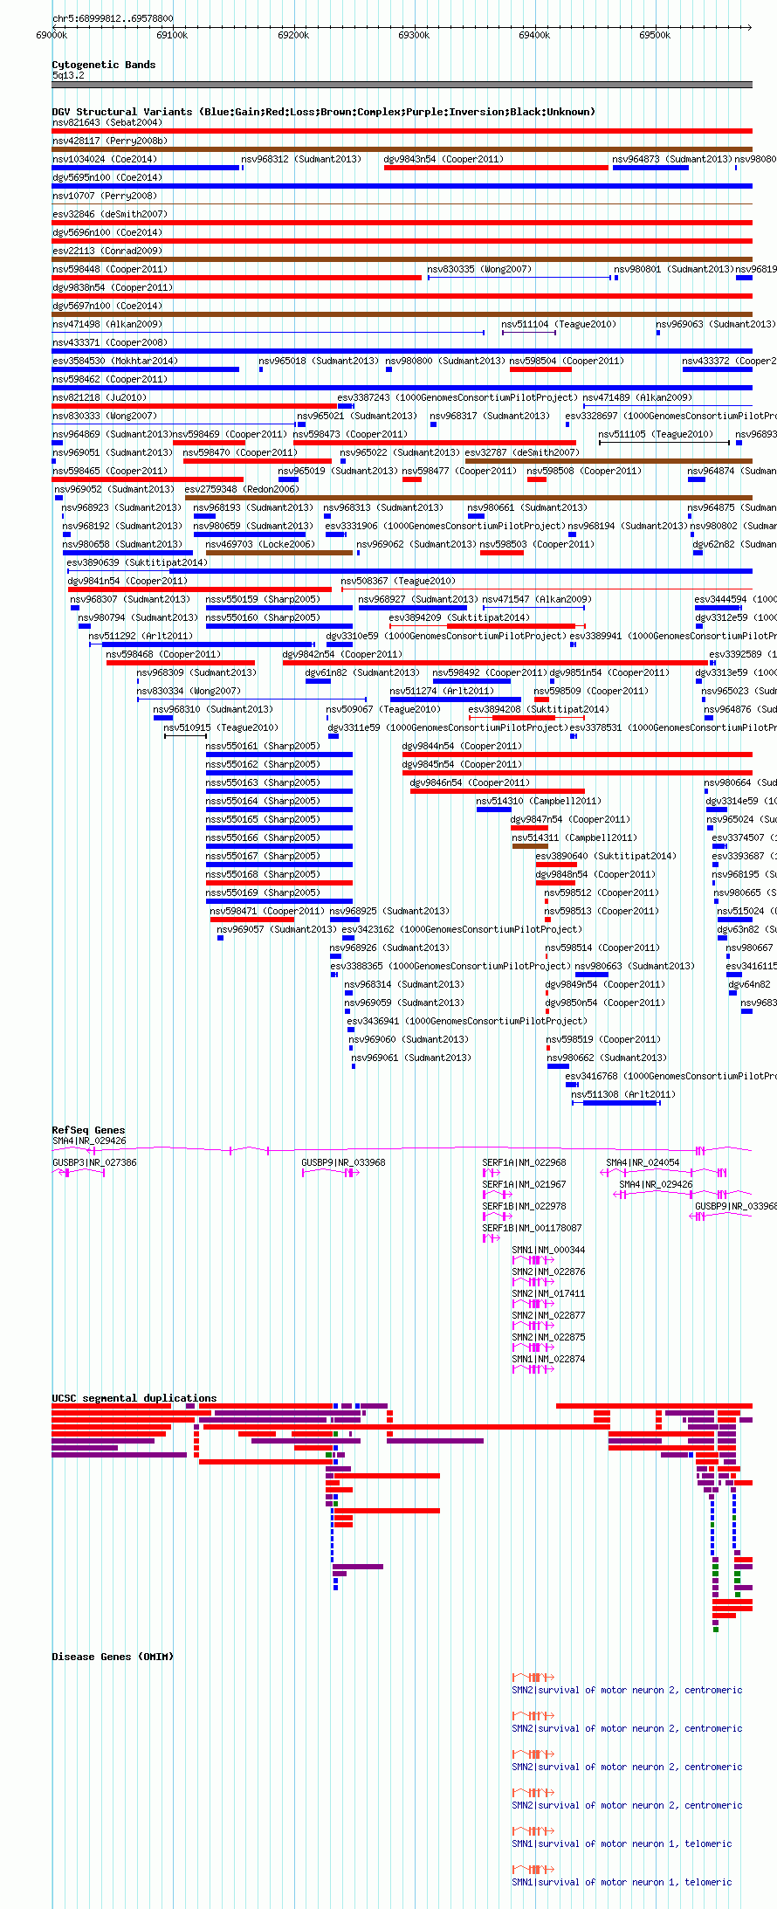This screenshot has width=777, height=1909.
Task: Click the chr5:68999812..69578800 region label
Action: 113,18
